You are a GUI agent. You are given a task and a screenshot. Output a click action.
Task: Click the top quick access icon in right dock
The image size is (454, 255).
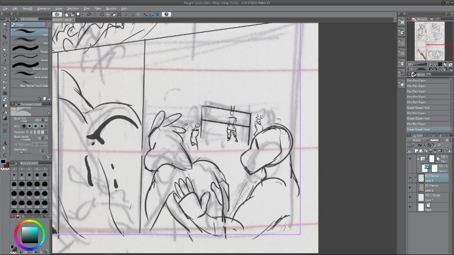[x=401, y=22]
